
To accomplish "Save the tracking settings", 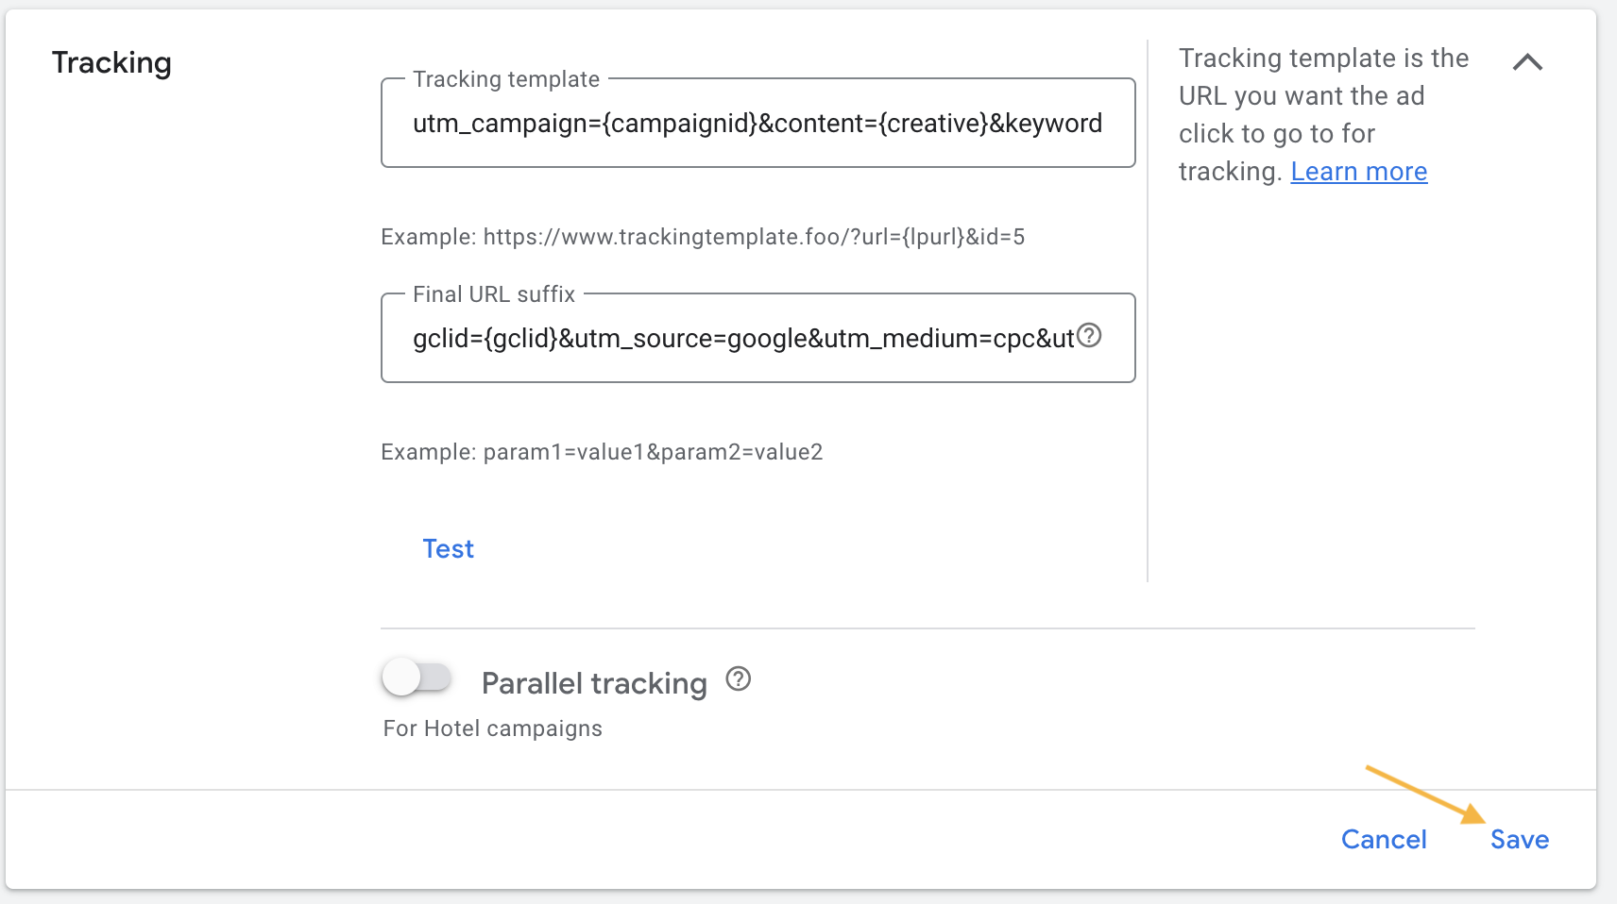I will (1520, 840).
